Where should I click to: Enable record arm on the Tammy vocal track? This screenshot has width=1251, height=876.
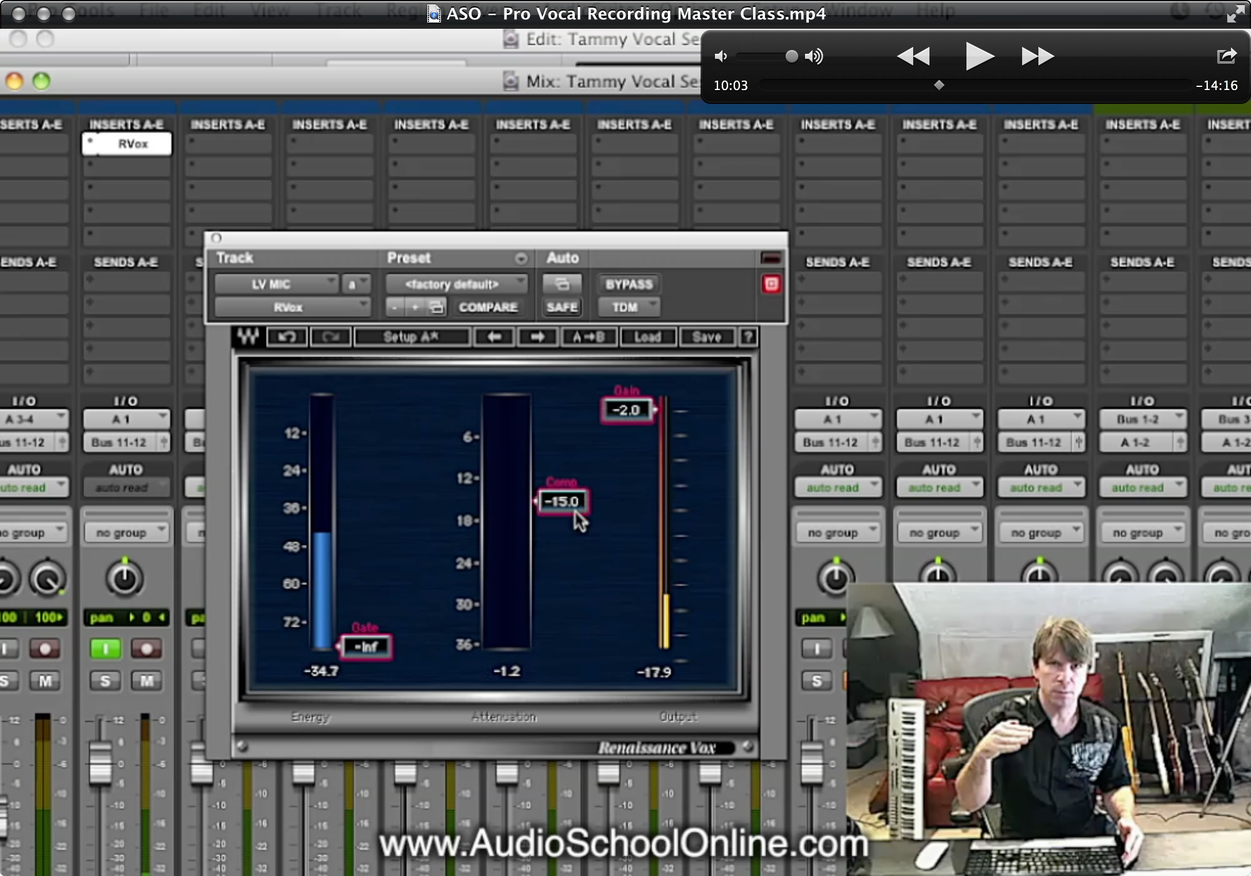147,648
